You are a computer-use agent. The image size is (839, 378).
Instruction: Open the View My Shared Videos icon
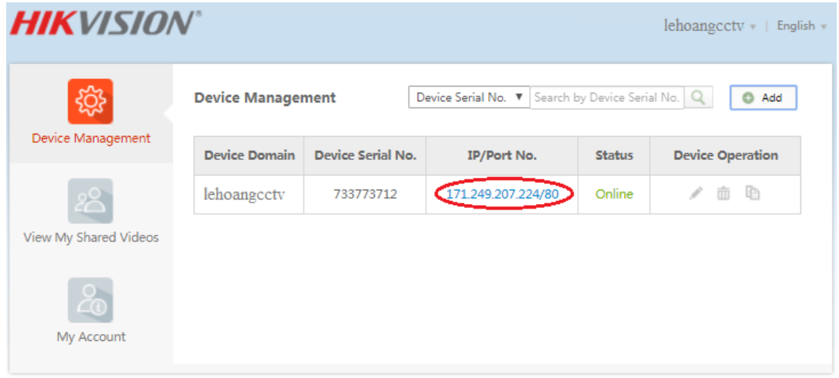[x=91, y=201]
